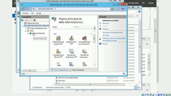This screenshot has width=171, height=96.
Task: Select Grupos de aplicaciones tree item
Action: (x=38, y=28)
